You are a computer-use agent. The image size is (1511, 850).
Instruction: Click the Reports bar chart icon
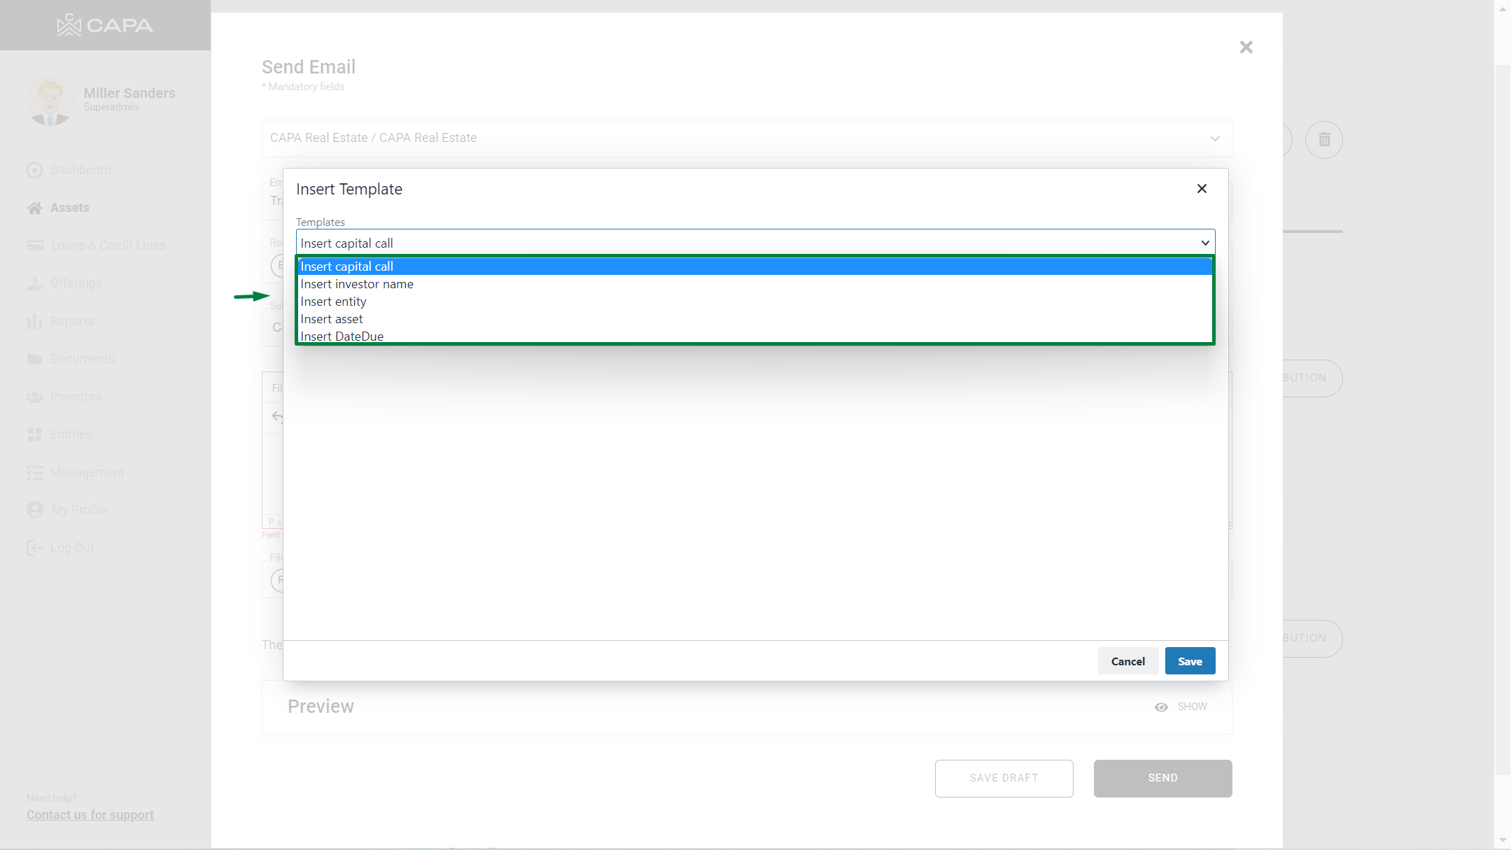point(34,321)
